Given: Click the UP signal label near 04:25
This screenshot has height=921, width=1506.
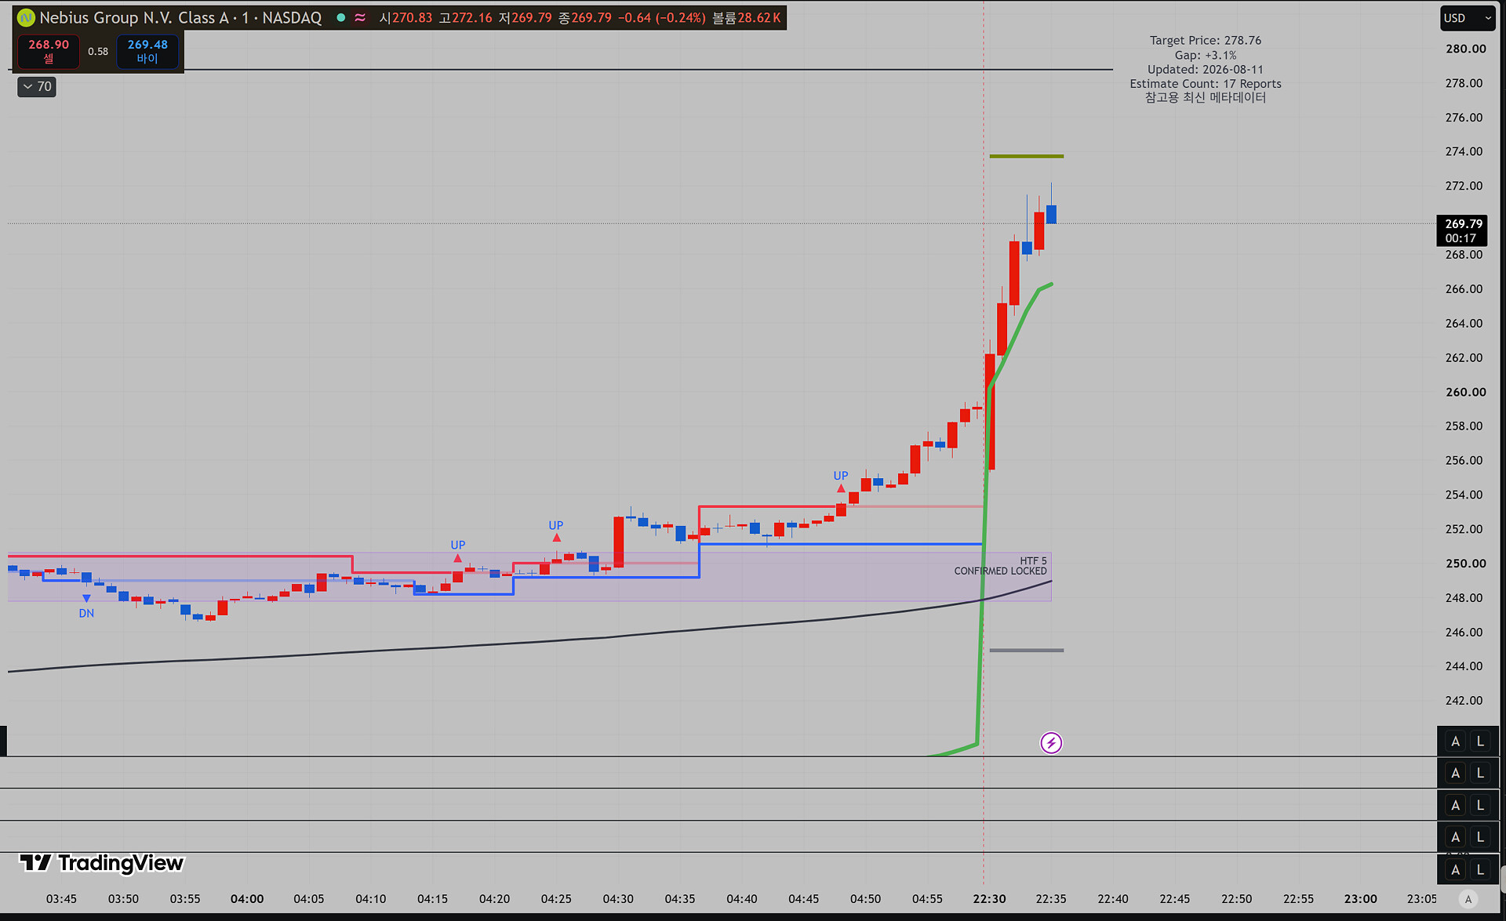Looking at the screenshot, I should 556,525.
